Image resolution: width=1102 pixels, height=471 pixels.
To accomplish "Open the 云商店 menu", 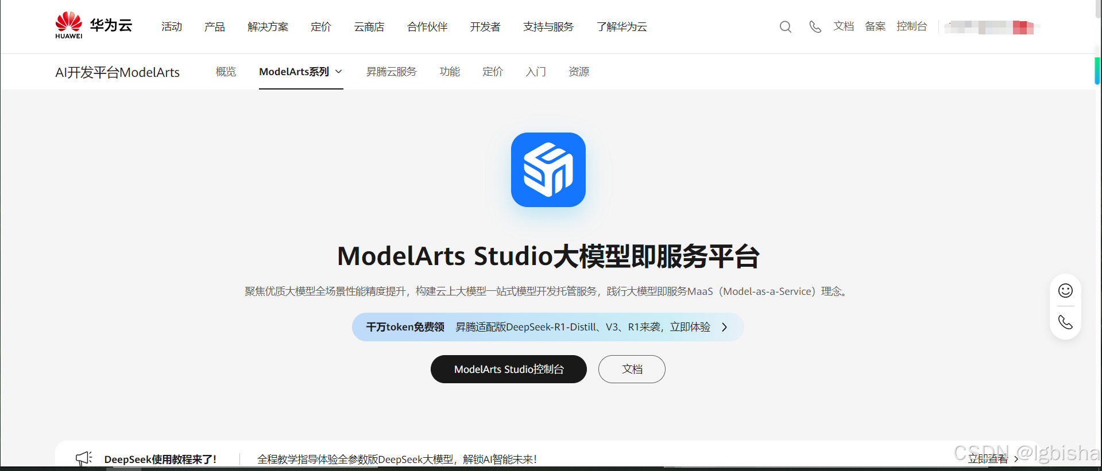I will click(x=369, y=27).
